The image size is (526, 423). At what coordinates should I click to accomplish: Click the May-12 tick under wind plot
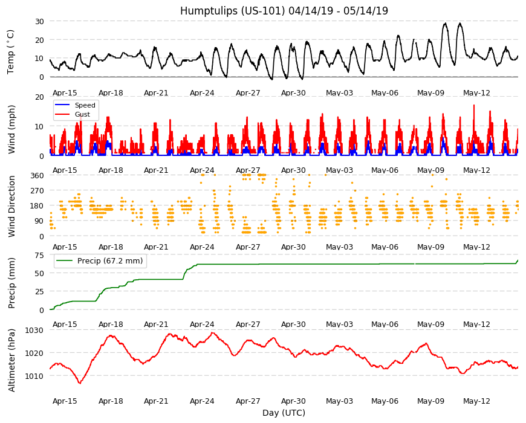476,170
